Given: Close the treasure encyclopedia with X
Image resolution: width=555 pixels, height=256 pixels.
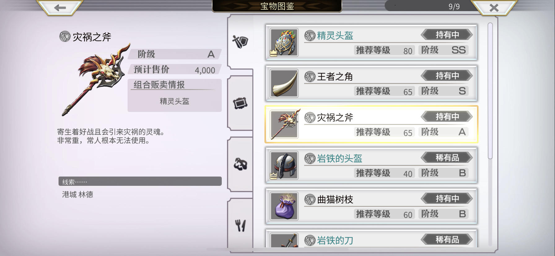Looking at the screenshot, I should tap(494, 7).
